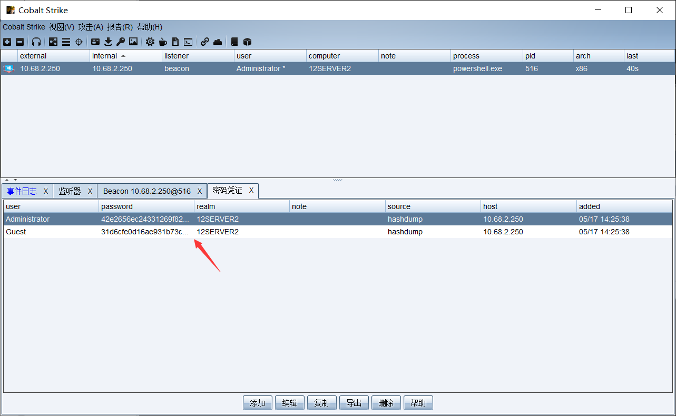This screenshot has height=416, width=676.
Task: Select the 密码凭证 tab
Action: click(x=227, y=190)
